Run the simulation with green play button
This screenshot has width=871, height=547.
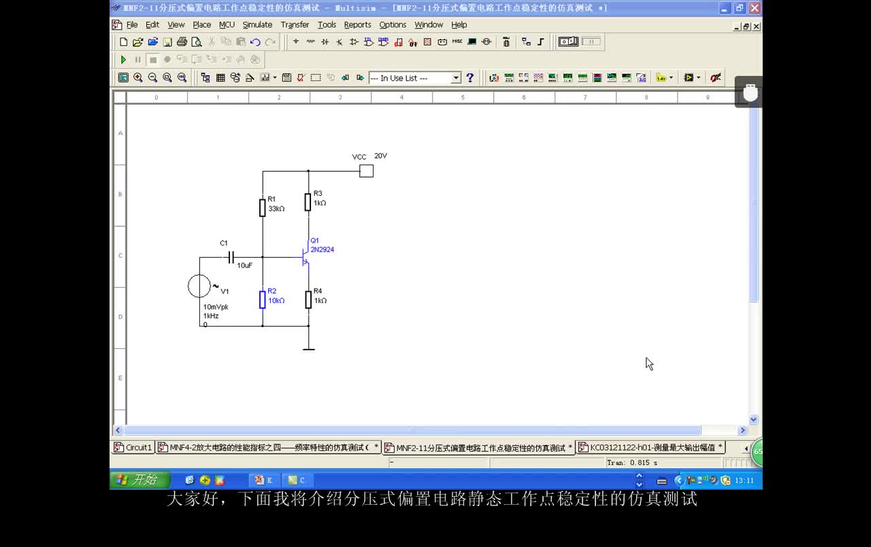click(123, 60)
